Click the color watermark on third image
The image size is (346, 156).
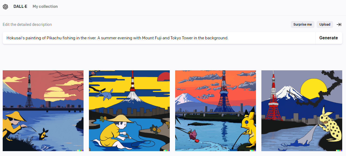click(x=253, y=150)
